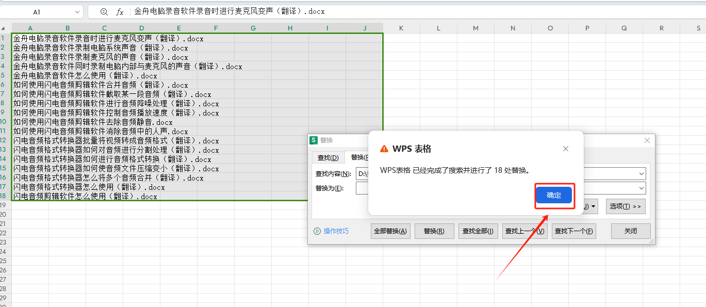Click cell 金舟电脑录音软件录制麦克风的声音
Screen dimensions: 706x307
point(101,57)
